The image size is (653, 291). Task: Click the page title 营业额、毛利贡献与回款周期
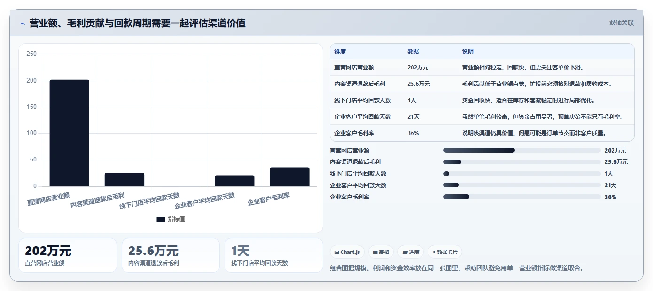click(137, 23)
